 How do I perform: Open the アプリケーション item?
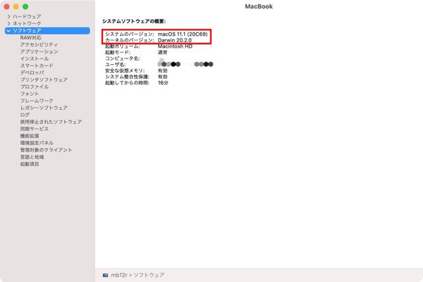tap(39, 52)
